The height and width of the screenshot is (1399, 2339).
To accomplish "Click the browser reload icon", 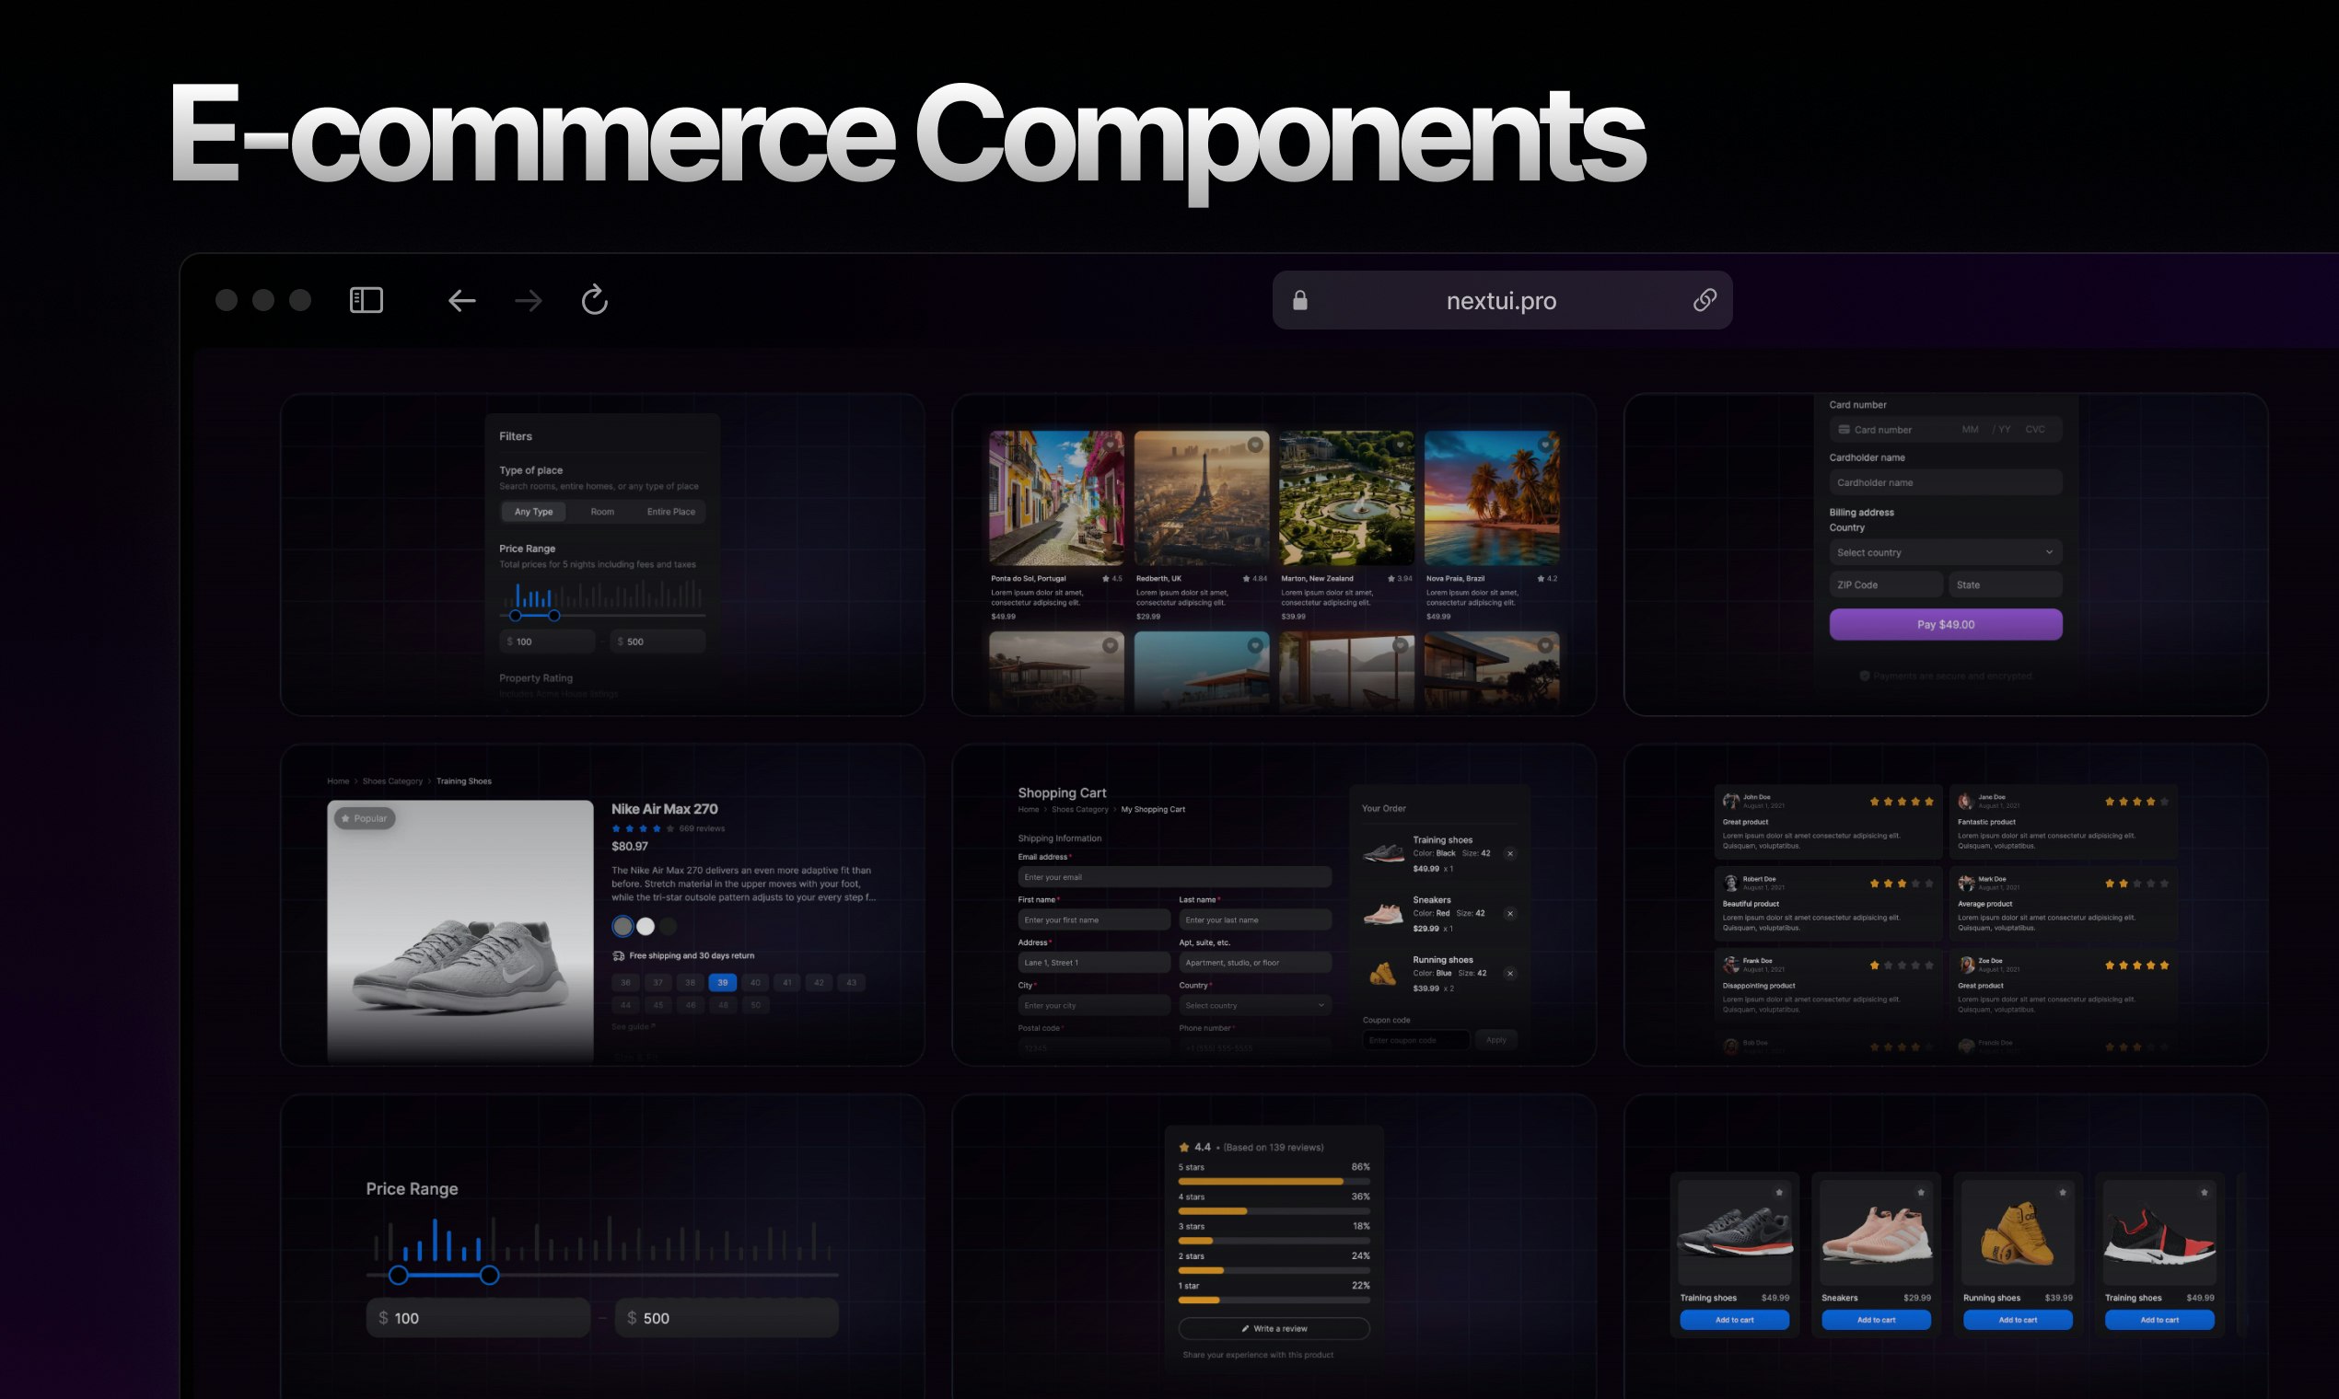I will [594, 301].
